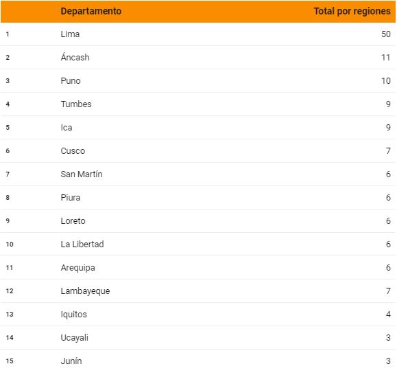The width and height of the screenshot is (397, 375).
Task: Click Áncash's total value 11
Action: [x=386, y=58]
